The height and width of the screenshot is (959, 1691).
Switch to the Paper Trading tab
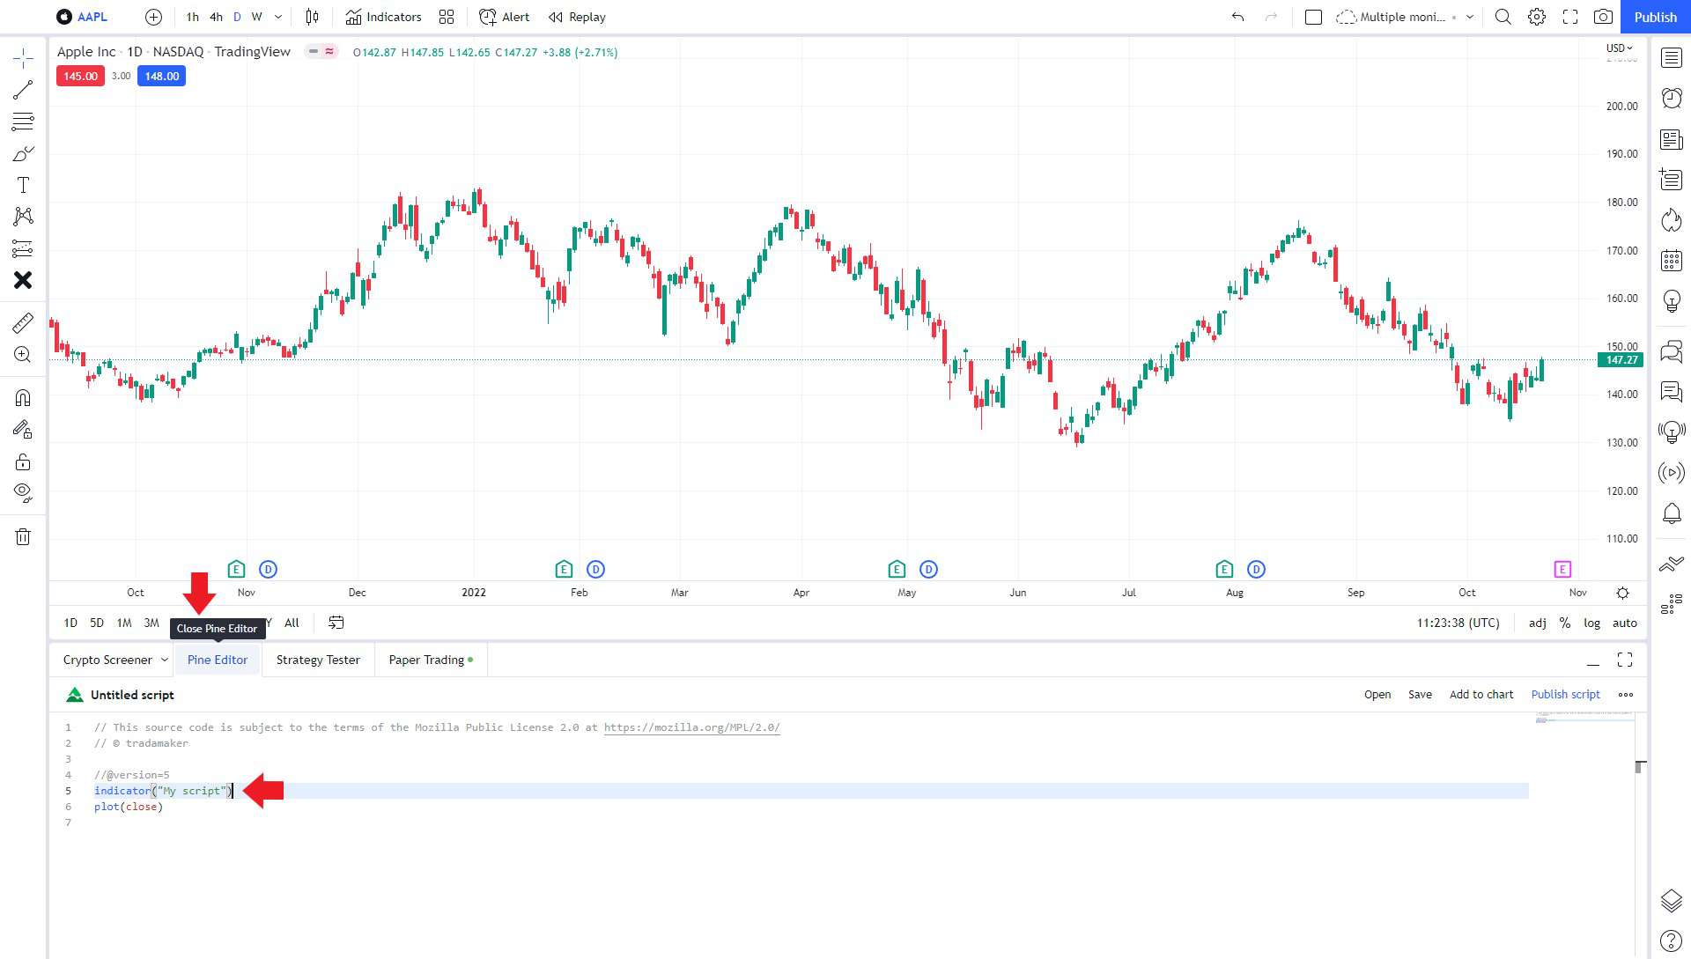click(x=425, y=660)
